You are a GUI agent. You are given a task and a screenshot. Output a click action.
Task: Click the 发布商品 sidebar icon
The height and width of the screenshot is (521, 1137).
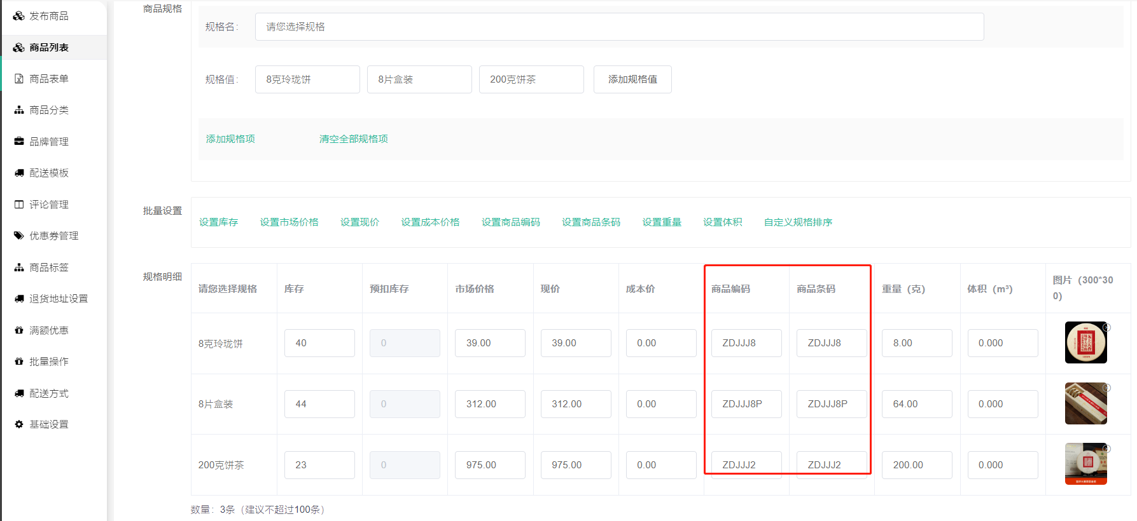pos(18,16)
